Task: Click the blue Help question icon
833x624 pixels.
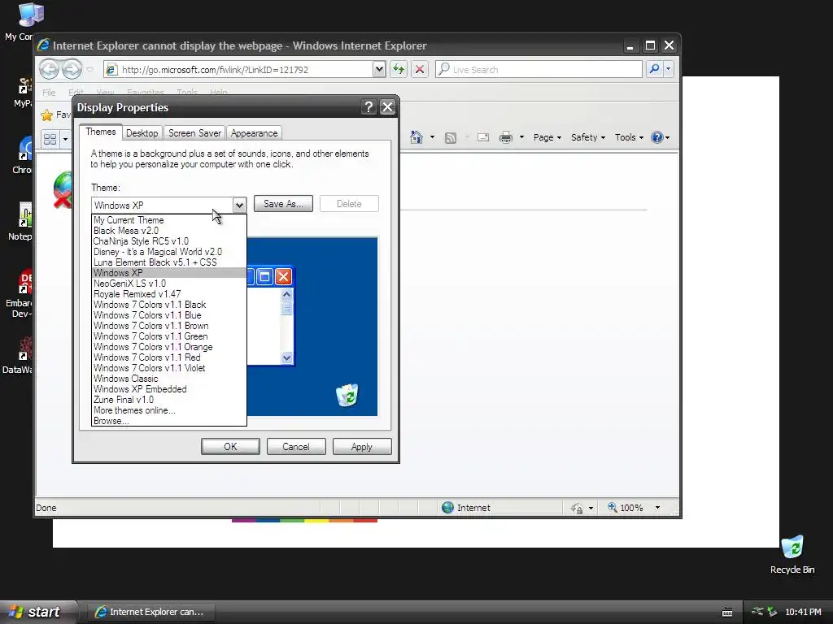Action: [657, 137]
